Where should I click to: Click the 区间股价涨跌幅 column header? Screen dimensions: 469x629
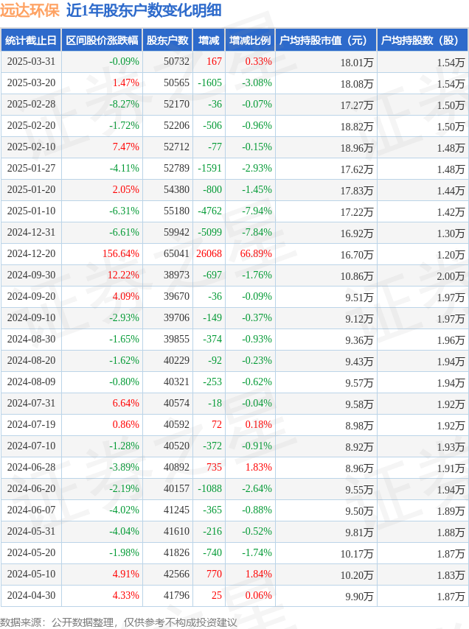[x=102, y=40]
